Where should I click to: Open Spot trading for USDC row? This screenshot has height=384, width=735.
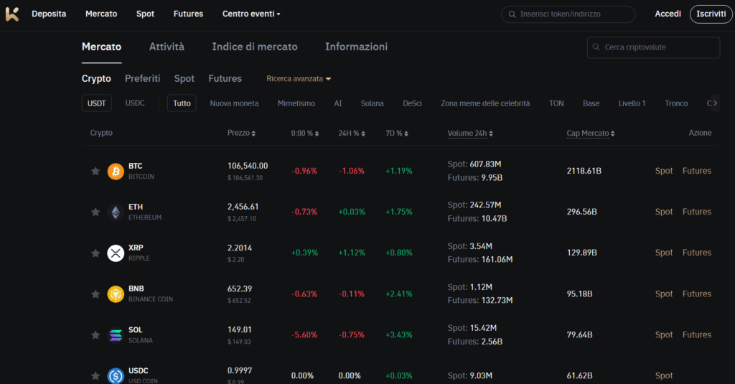click(664, 375)
